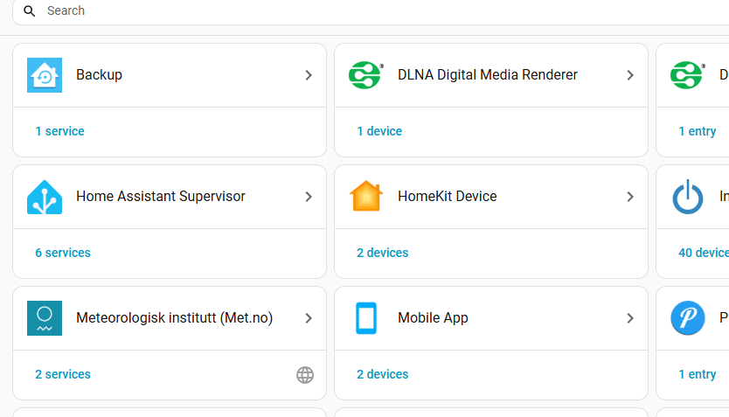This screenshot has width=729, height=417.
Task: Expand the Mobile App chevron
Action: click(630, 318)
